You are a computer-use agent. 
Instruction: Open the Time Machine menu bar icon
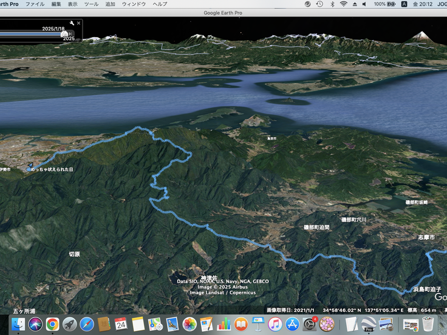pyautogui.click(x=319, y=4)
